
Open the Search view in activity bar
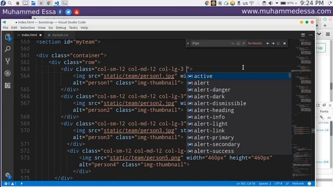[x=8, y=49]
